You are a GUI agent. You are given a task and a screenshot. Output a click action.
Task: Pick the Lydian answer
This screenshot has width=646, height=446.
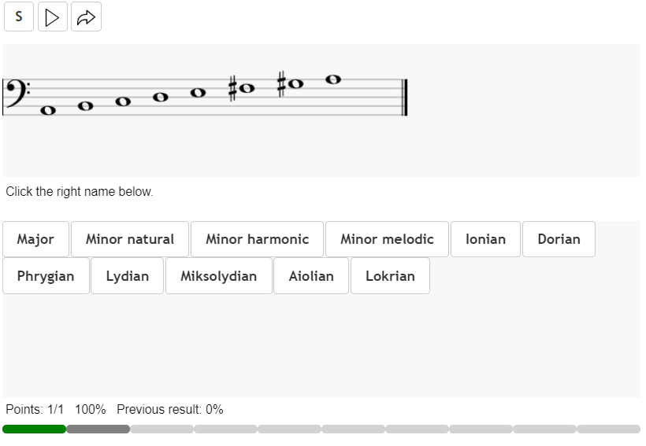click(x=127, y=276)
